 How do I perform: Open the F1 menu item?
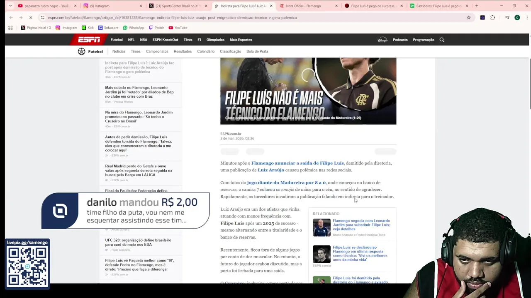coord(199,40)
